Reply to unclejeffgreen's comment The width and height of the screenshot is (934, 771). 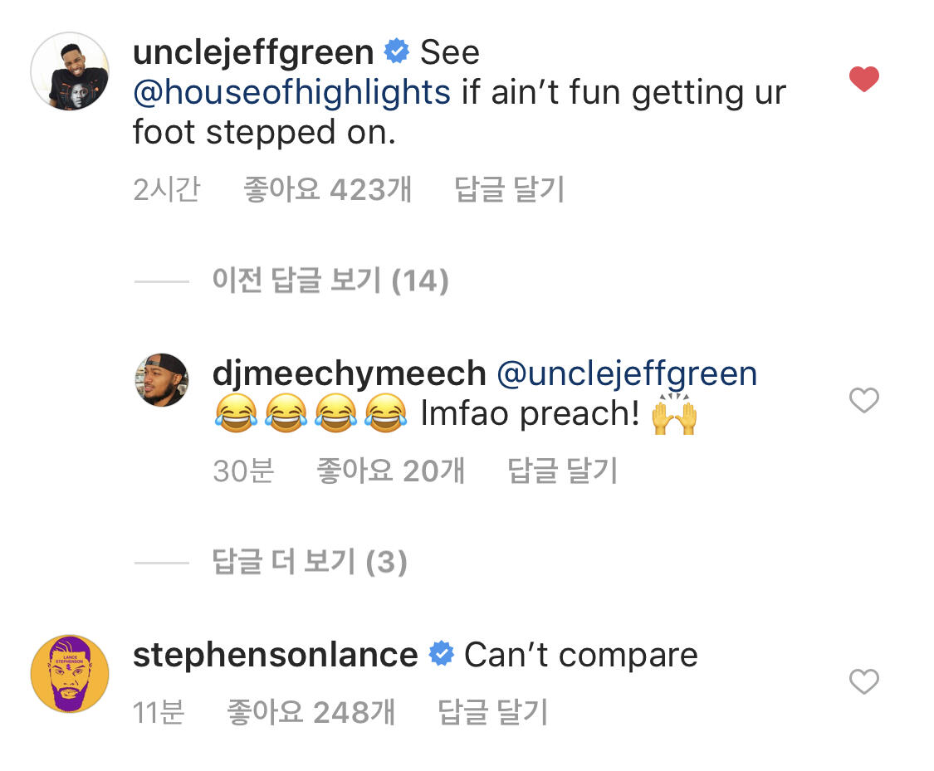509,190
